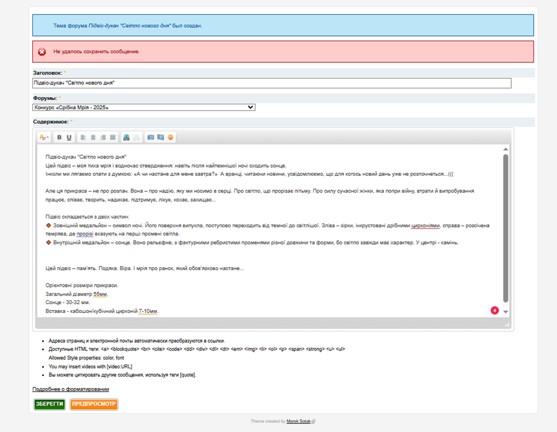Open the Подробнее о форматировании link

(70, 389)
